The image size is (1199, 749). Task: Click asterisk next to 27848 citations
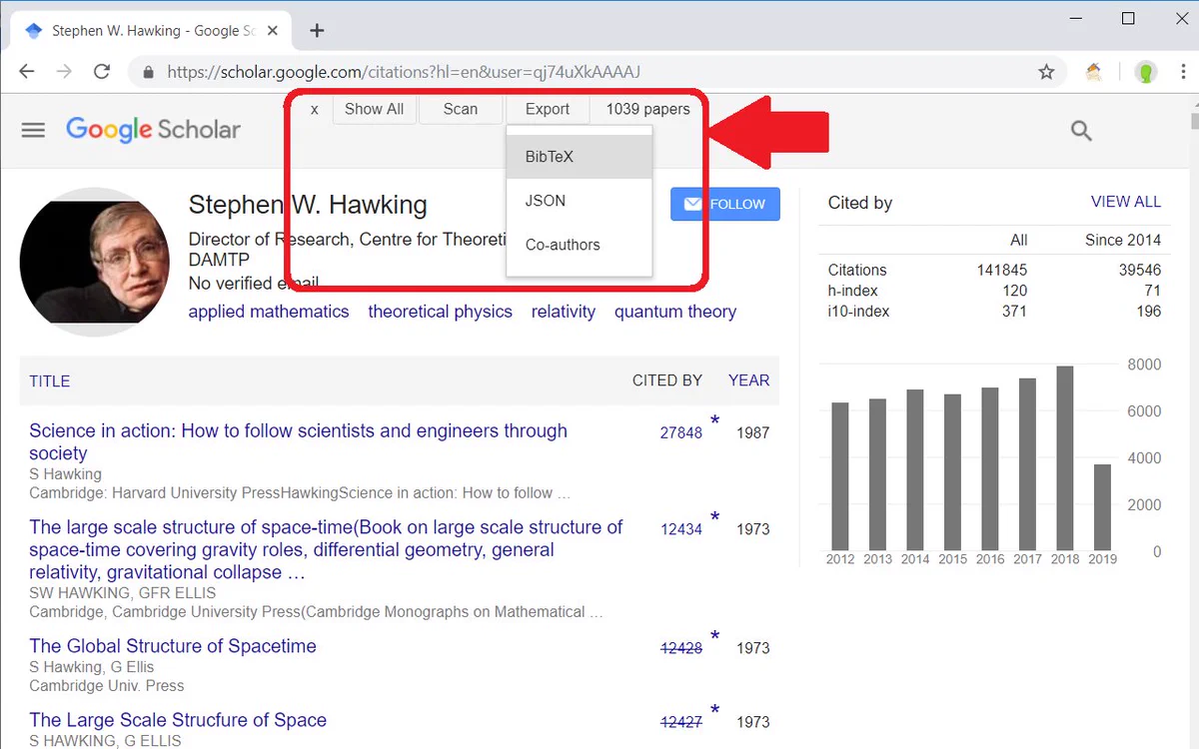[715, 422]
